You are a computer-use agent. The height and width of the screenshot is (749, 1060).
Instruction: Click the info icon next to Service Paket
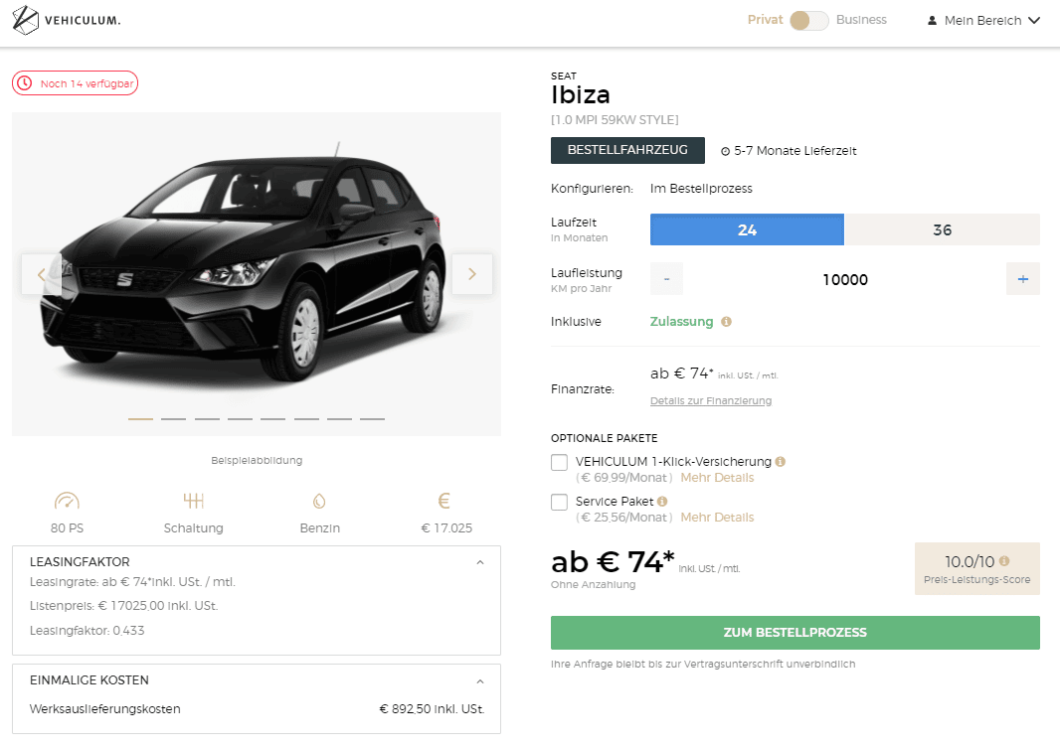662,502
